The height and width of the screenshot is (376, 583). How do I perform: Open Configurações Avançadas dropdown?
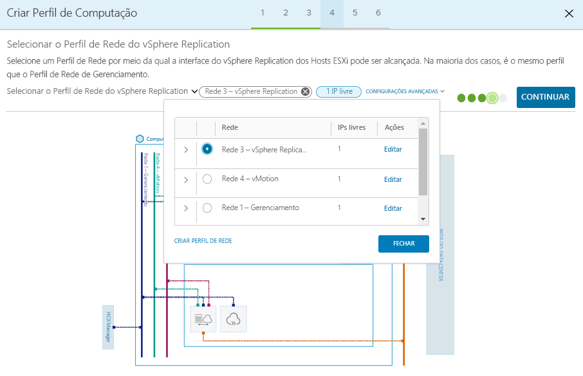pos(405,91)
